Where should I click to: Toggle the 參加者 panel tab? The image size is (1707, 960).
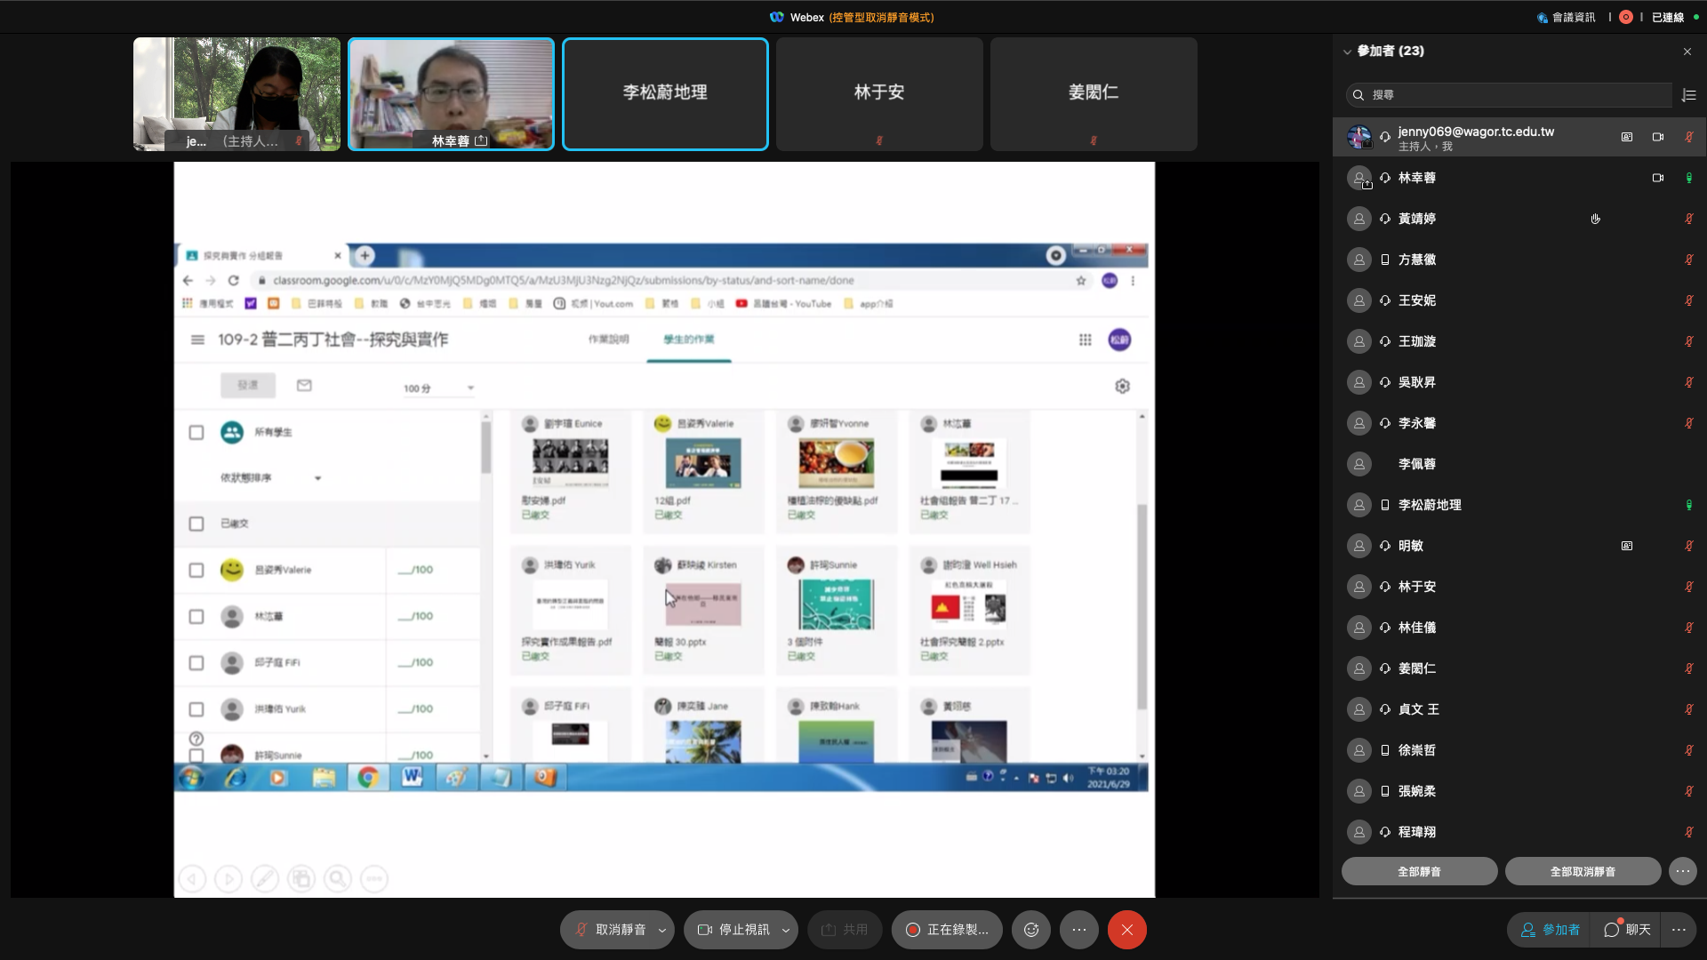[1551, 930]
